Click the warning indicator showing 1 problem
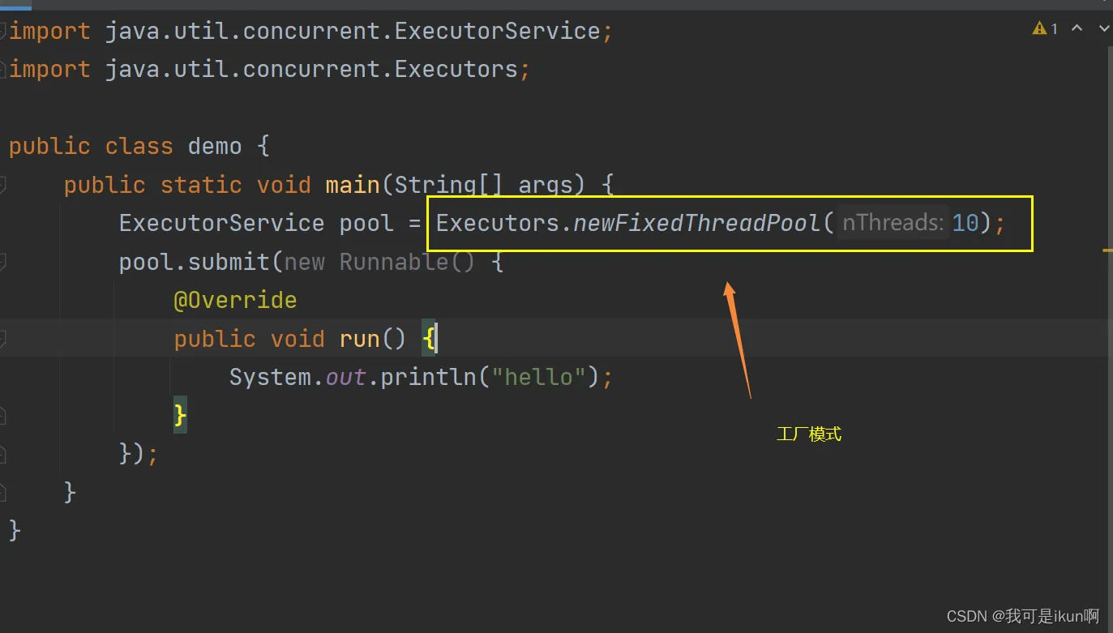The height and width of the screenshot is (633, 1113). tap(1045, 28)
